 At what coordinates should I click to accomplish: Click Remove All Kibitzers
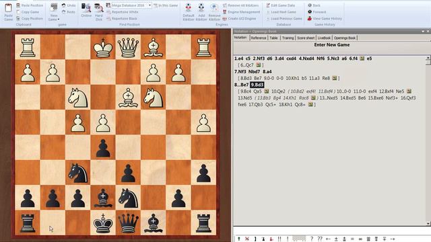(241, 5)
